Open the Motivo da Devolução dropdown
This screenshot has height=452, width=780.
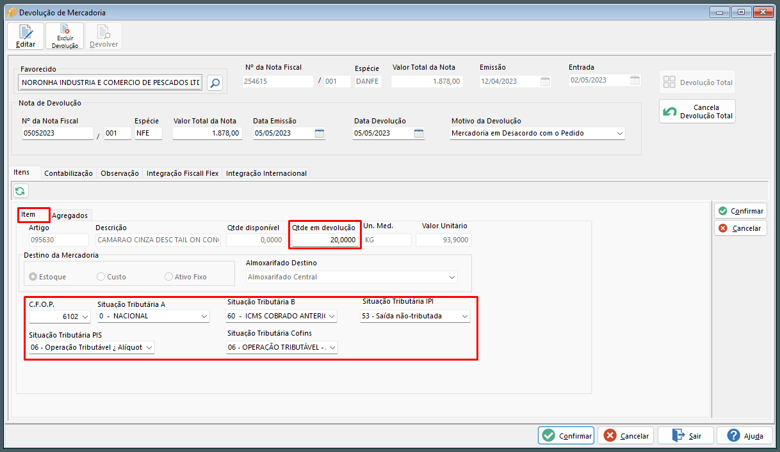tap(619, 133)
